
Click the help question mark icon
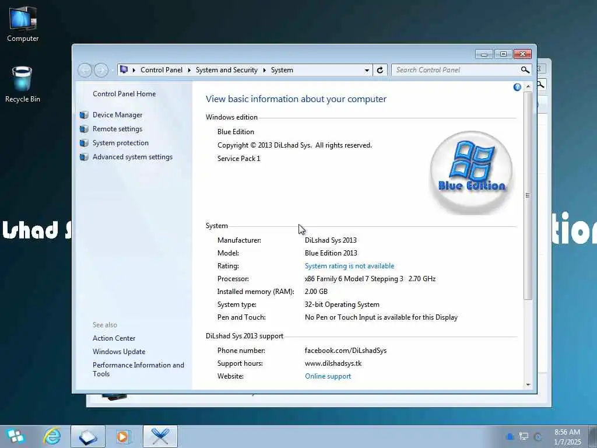tap(517, 87)
